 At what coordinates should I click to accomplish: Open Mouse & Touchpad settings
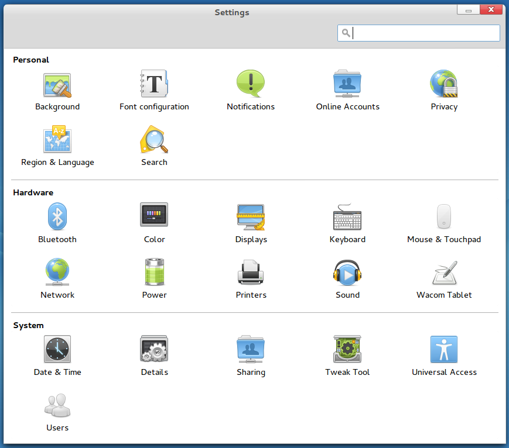point(444,222)
